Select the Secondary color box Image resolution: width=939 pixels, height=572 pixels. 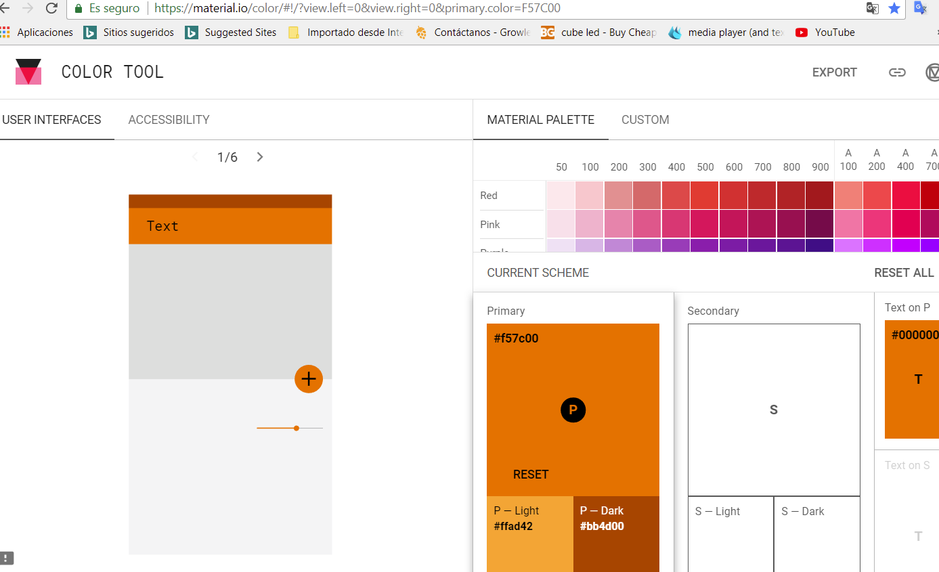coord(774,410)
